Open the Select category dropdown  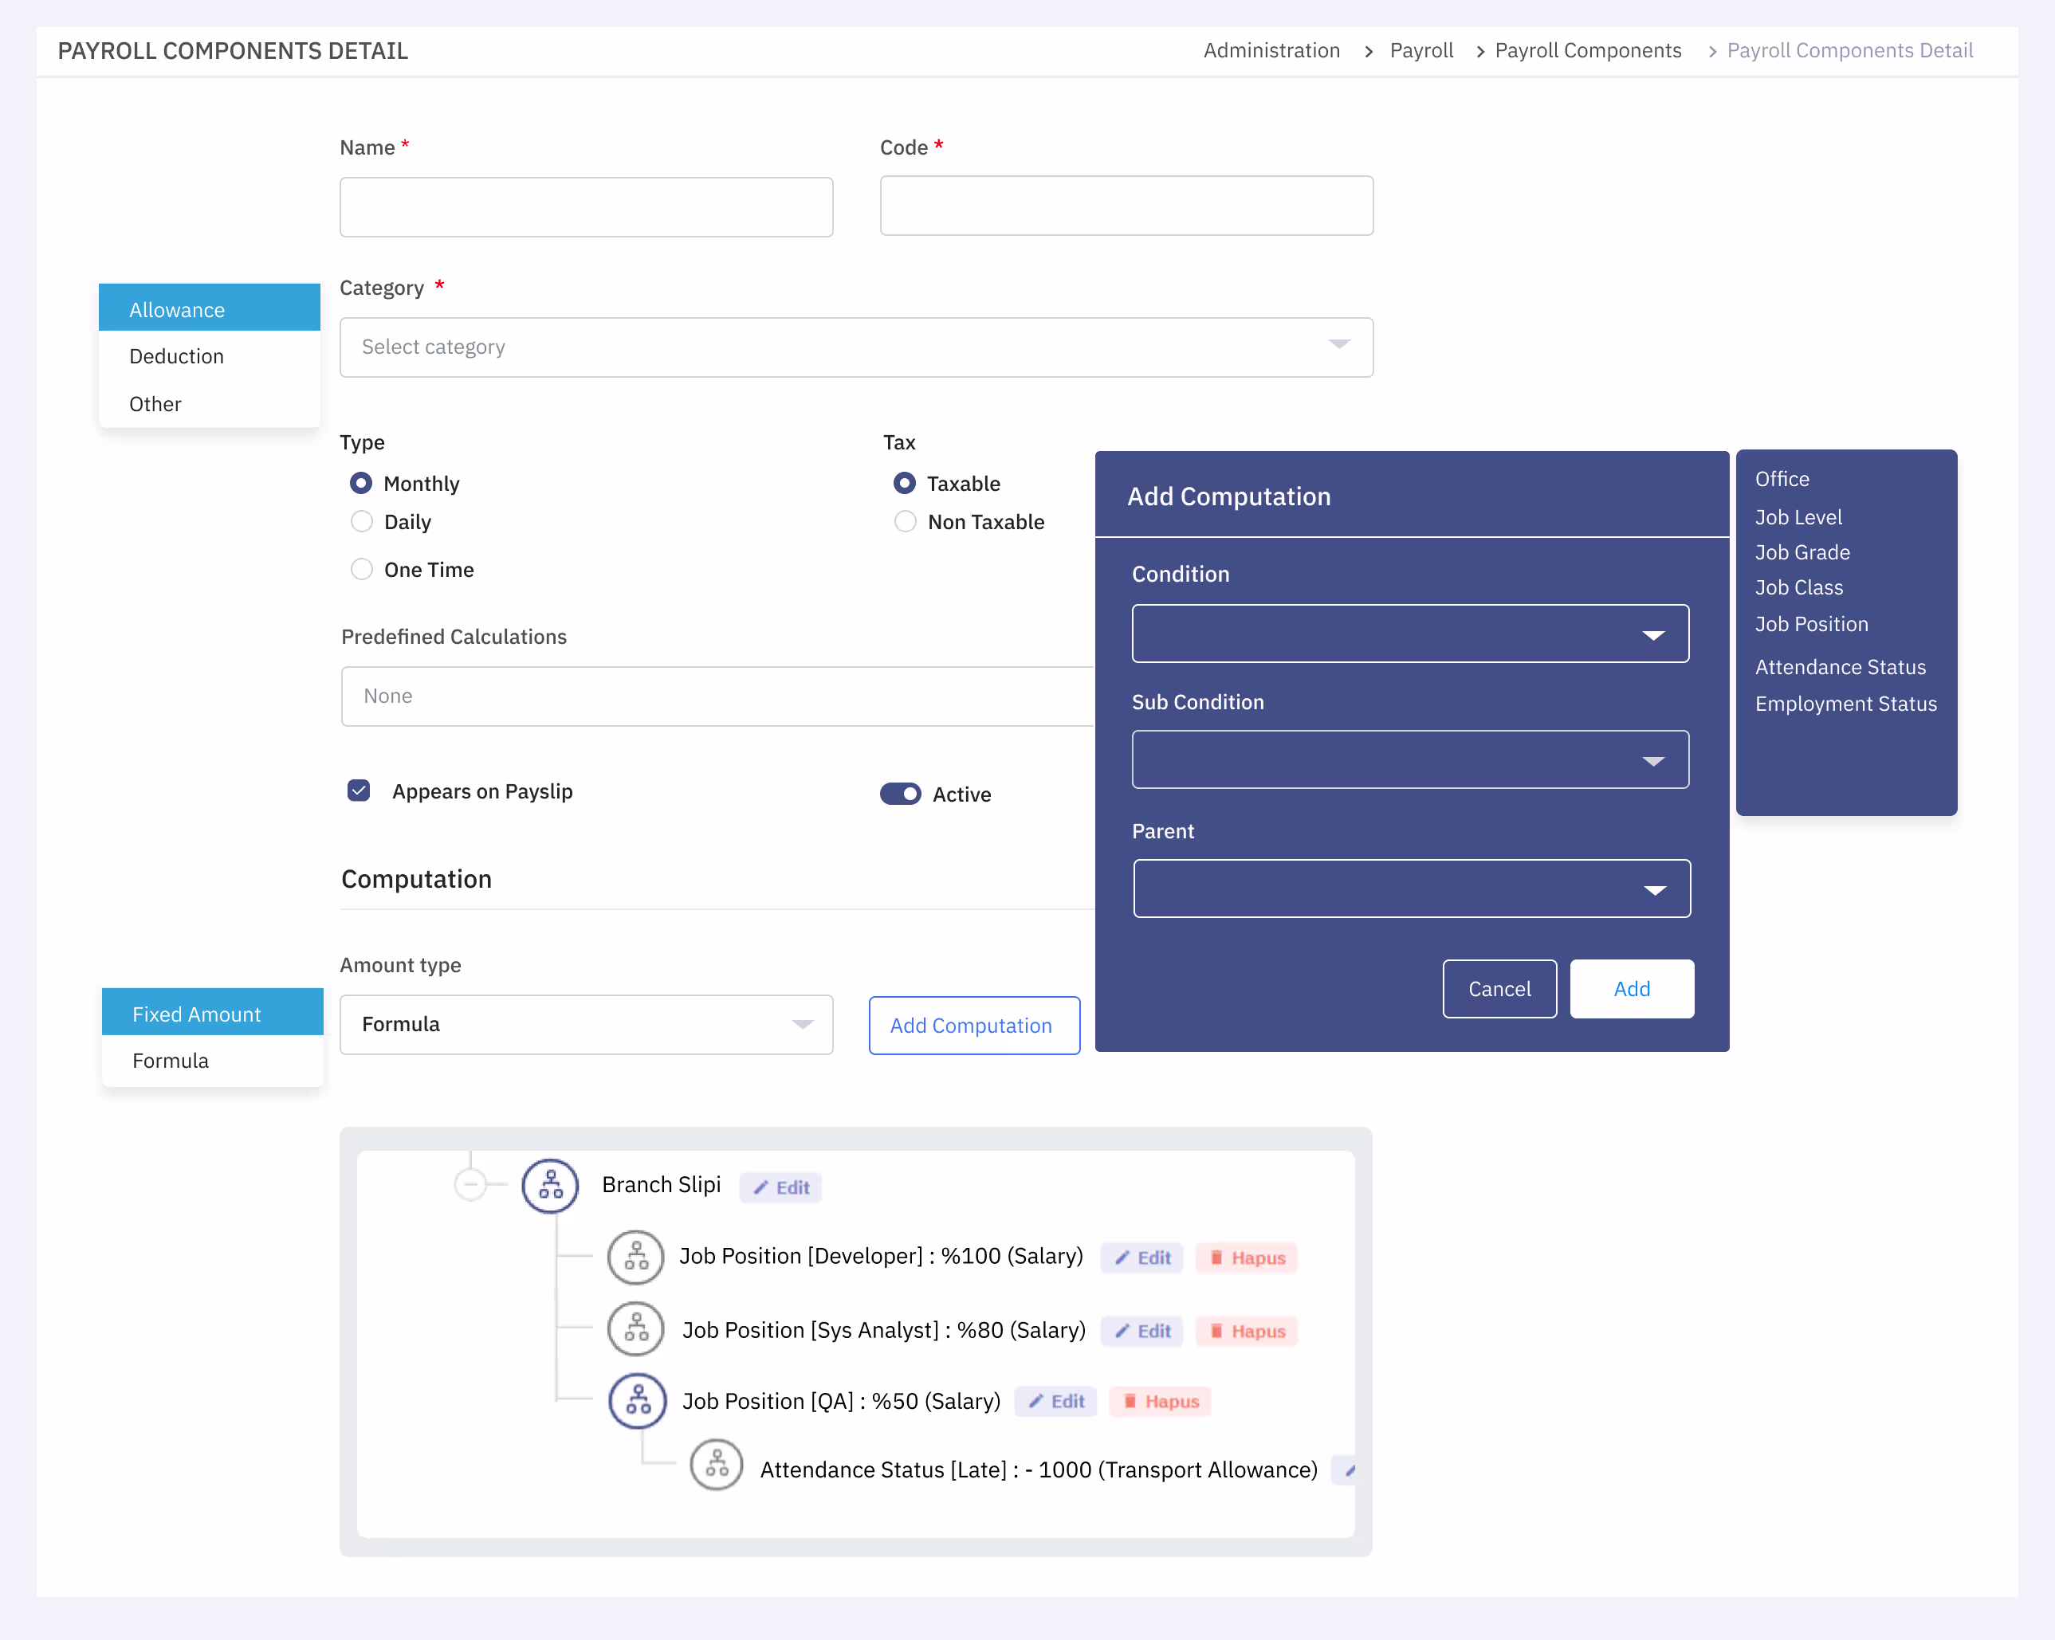pos(856,347)
